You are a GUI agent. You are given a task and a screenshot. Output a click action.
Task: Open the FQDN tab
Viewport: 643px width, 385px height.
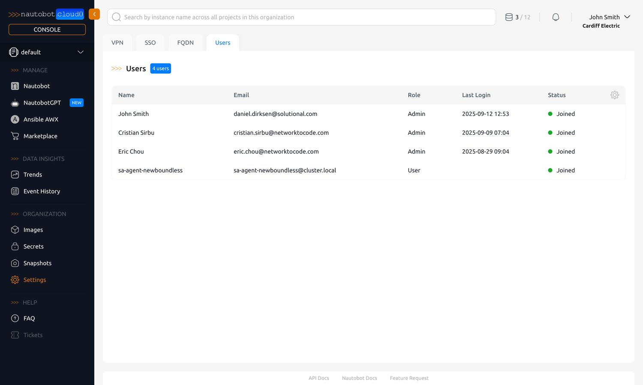pyautogui.click(x=185, y=43)
